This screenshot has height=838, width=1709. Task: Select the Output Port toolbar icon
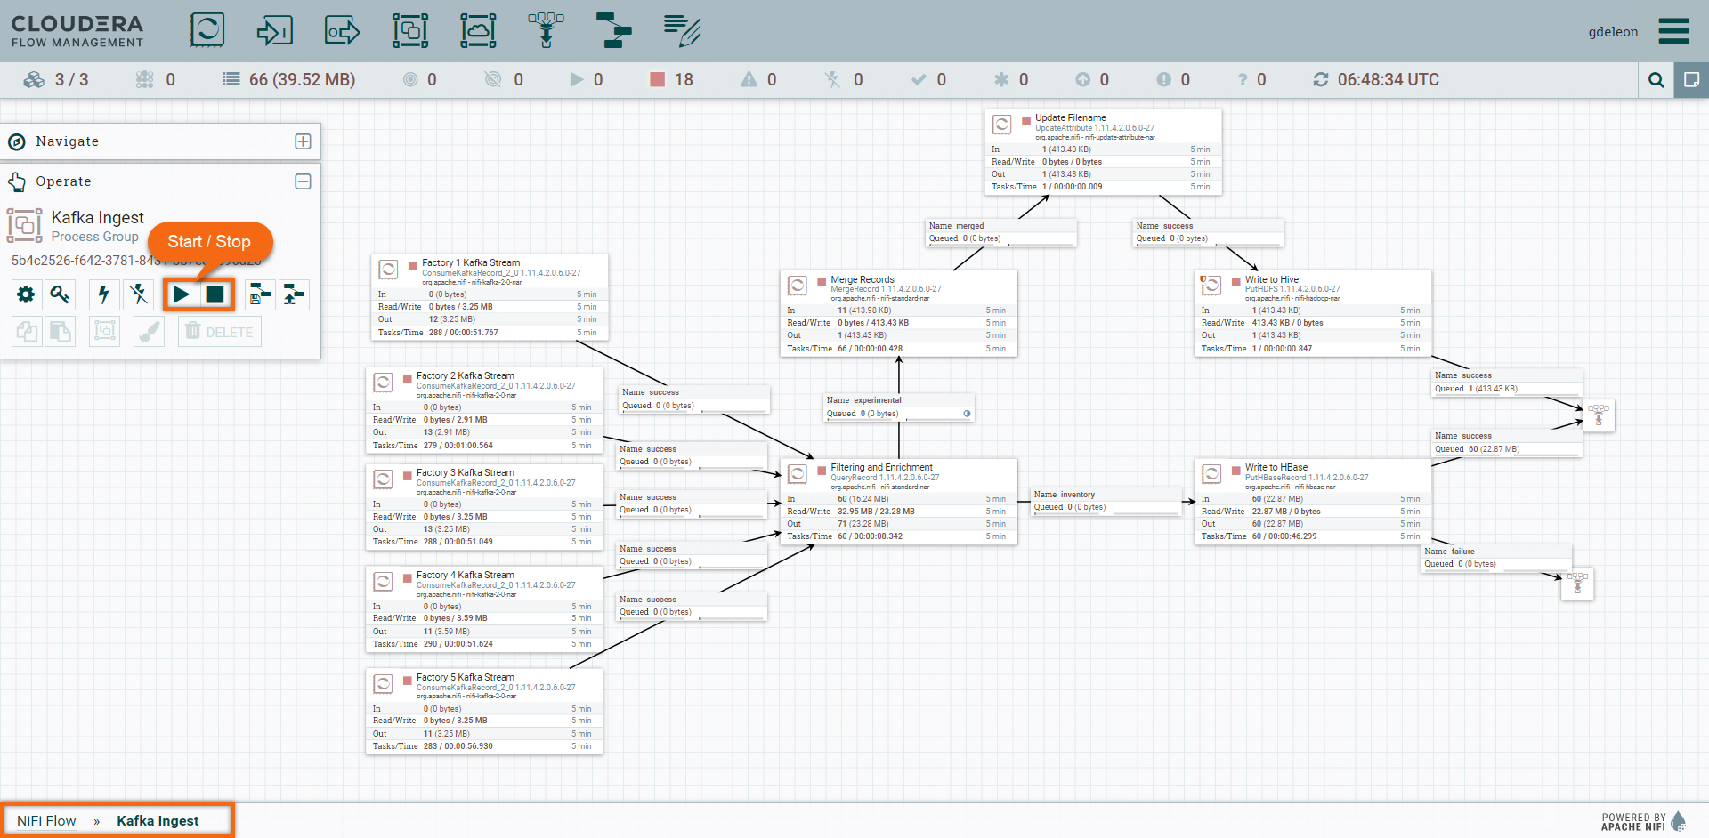click(x=342, y=30)
